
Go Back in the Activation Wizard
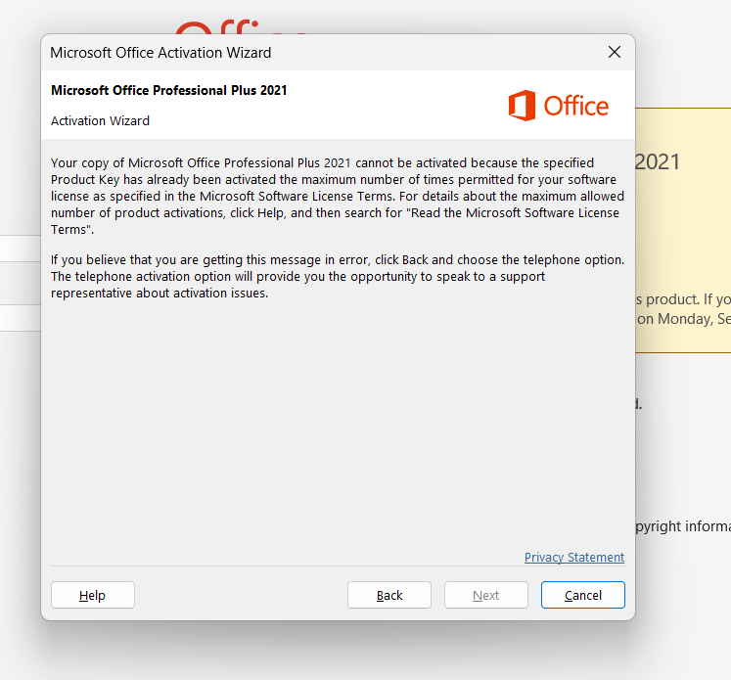389,595
